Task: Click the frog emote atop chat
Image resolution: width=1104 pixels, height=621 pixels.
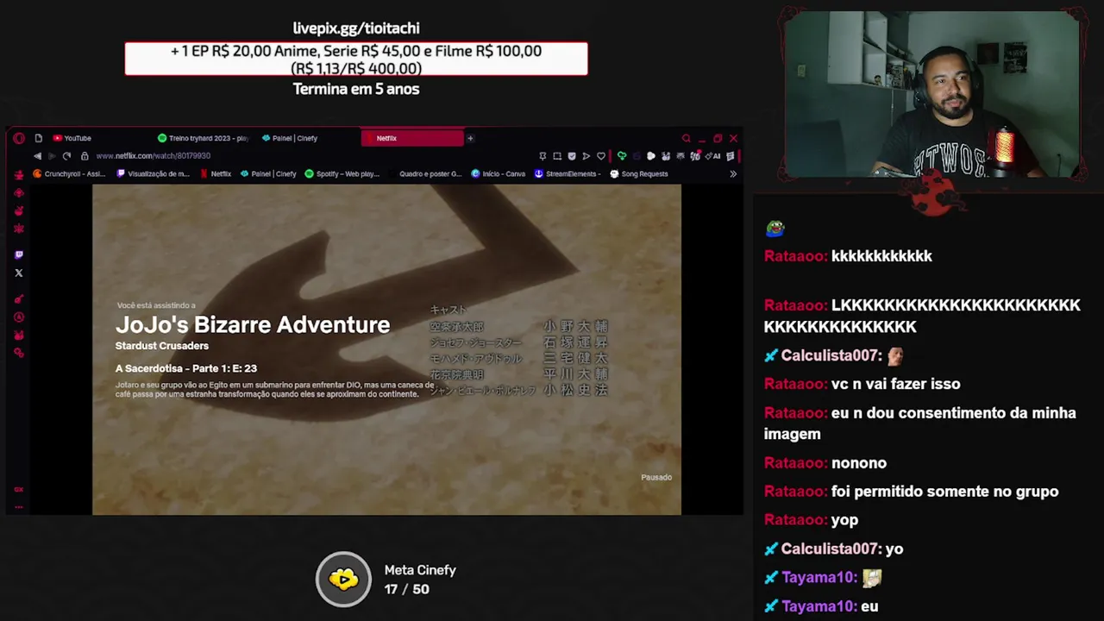Action: click(x=775, y=229)
